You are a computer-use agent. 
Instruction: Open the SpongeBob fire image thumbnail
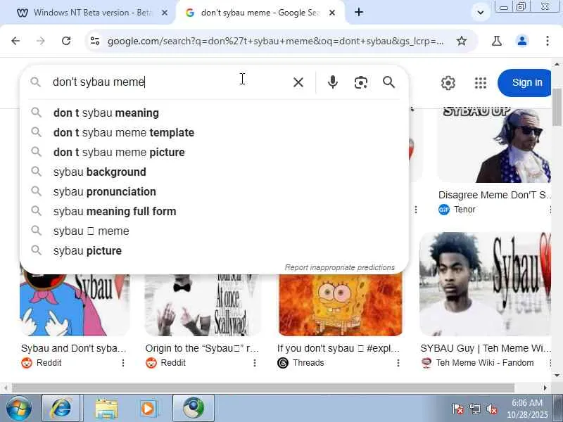(341, 305)
